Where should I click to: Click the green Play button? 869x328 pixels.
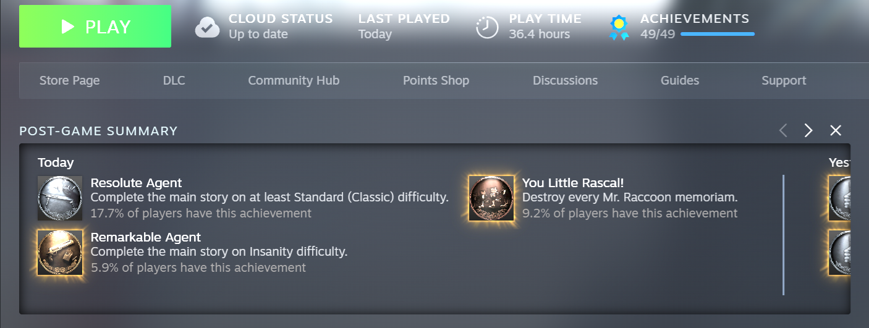(x=95, y=27)
